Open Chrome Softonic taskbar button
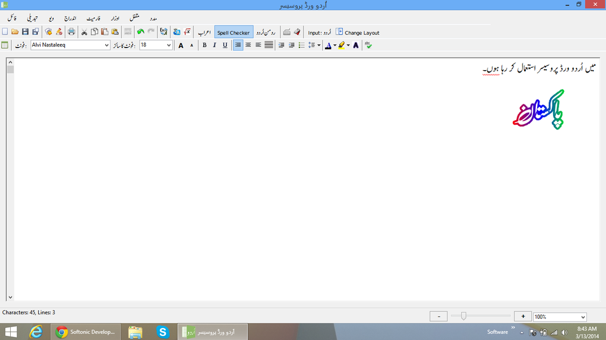Image resolution: width=606 pixels, height=340 pixels. [x=86, y=332]
